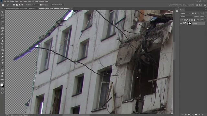Click the collapsed panel icon beside Layers
The image size is (207, 116).
(177, 11)
